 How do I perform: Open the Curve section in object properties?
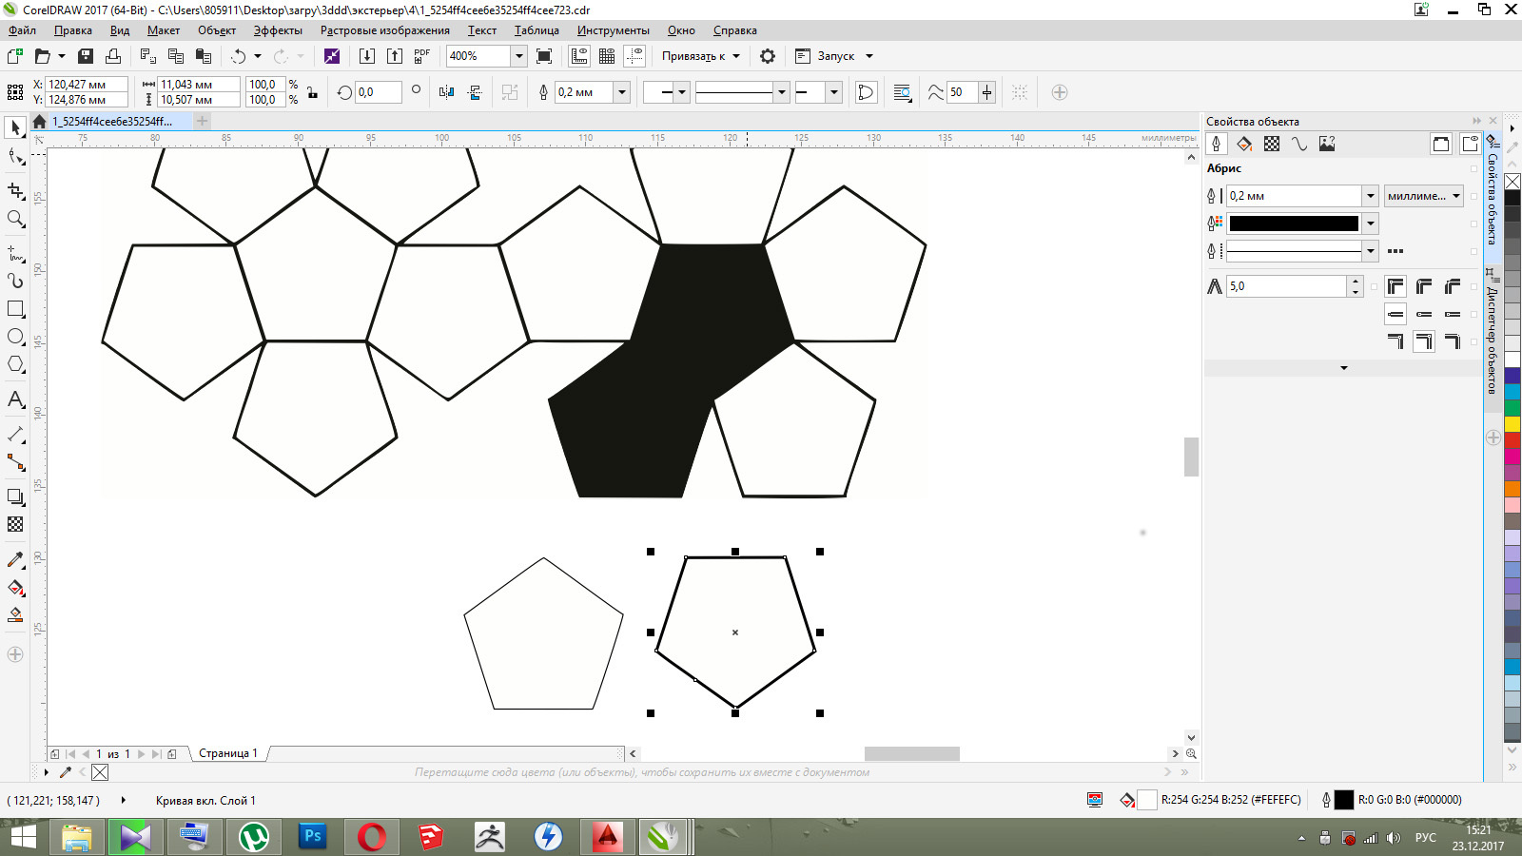(1299, 144)
